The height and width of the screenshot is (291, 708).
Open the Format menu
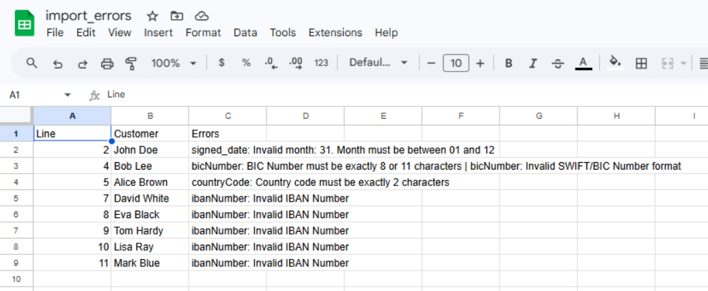click(x=203, y=33)
